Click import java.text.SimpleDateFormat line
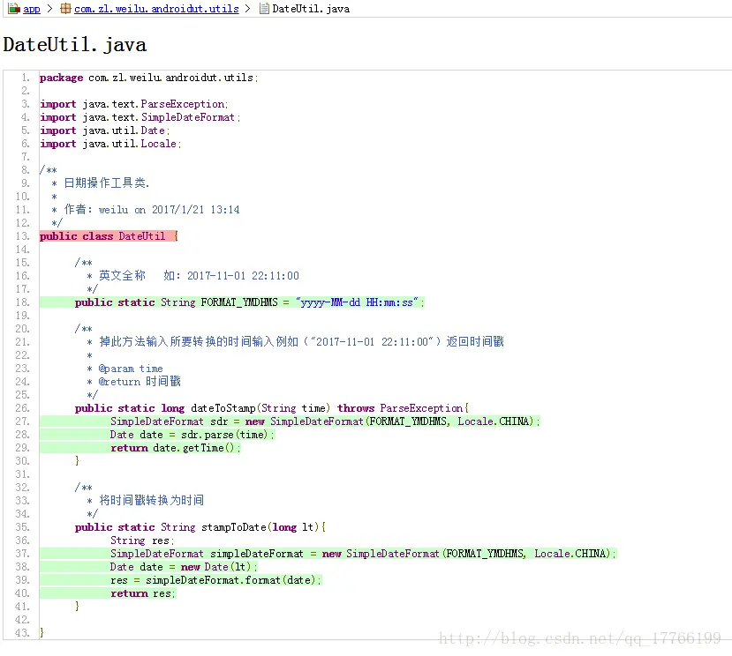The height and width of the screenshot is (656, 732). (140, 117)
